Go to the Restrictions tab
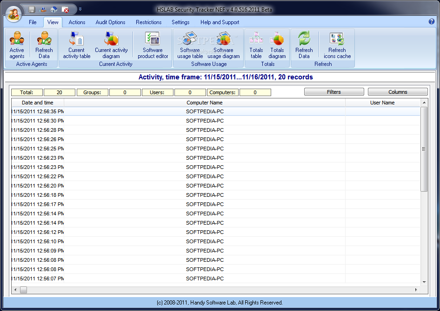This screenshot has width=440, height=311. click(x=149, y=22)
